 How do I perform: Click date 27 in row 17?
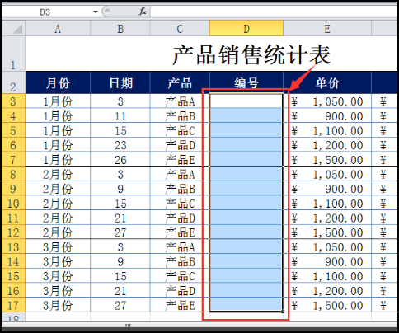tap(120, 305)
